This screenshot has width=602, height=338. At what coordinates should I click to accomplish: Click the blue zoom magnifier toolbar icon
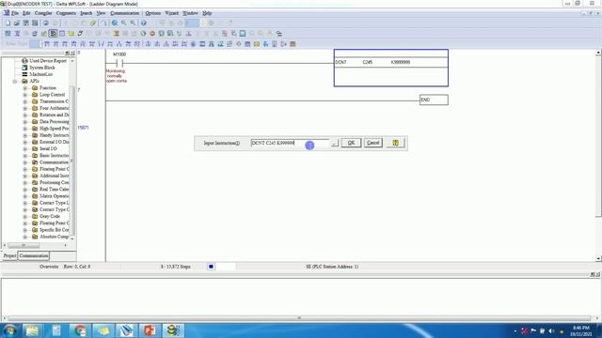(x=115, y=23)
